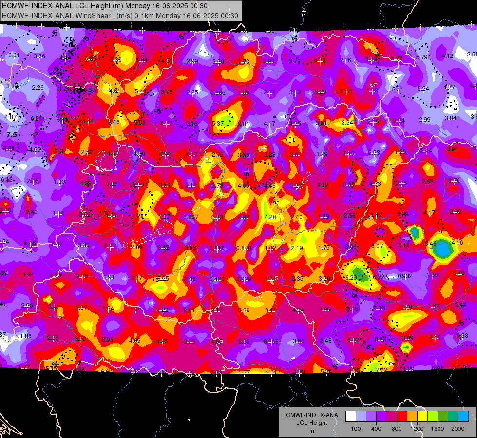Click the wind shear value 0.968
This screenshot has height=438, width=477.
click(271, 342)
